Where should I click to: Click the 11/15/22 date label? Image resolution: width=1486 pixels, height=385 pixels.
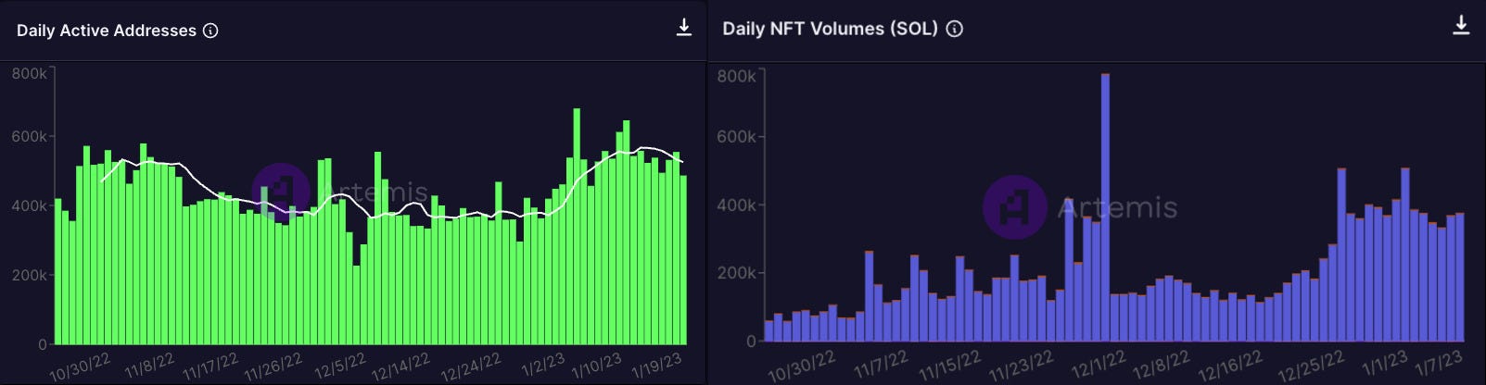[951, 366]
